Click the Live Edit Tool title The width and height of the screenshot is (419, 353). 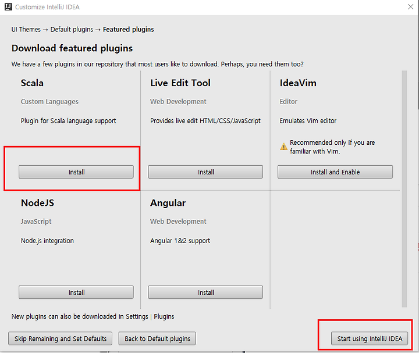180,83
